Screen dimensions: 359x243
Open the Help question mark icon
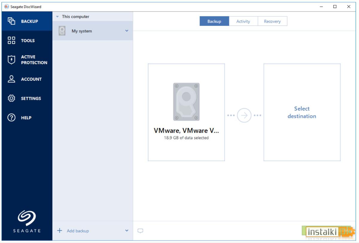(x=11, y=118)
